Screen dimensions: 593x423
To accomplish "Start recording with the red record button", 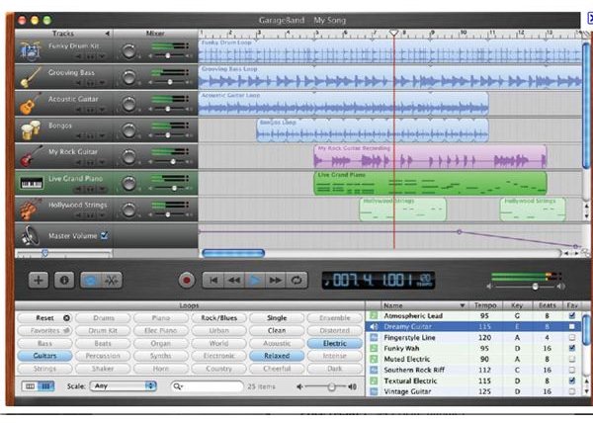I will click(187, 280).
